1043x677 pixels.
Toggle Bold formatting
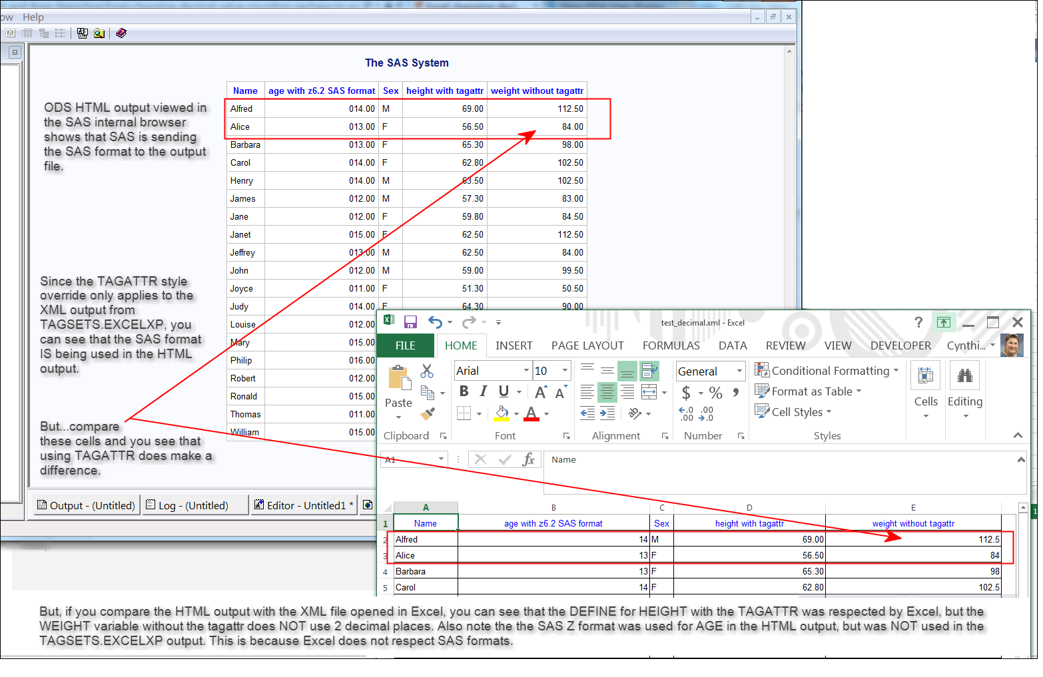[464, 391]
